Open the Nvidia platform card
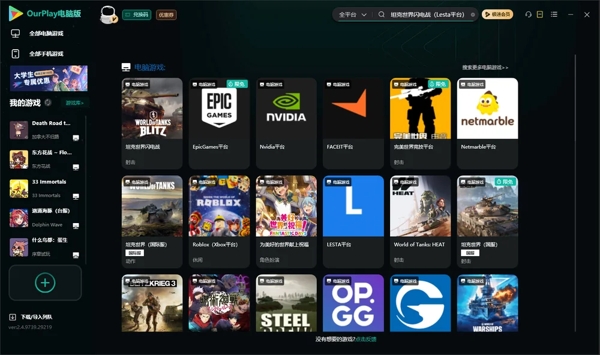Viewport: 600px width, 355px height. click(x=286, y=123)
